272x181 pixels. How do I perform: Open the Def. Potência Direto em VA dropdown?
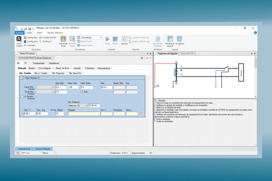pos(78,105)
